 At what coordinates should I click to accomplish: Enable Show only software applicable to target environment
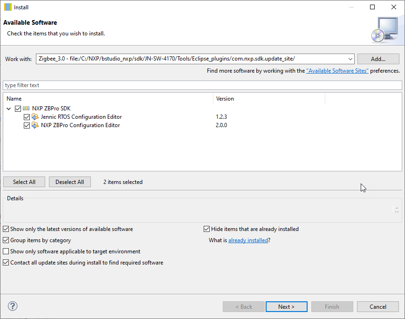coord(6,251)
